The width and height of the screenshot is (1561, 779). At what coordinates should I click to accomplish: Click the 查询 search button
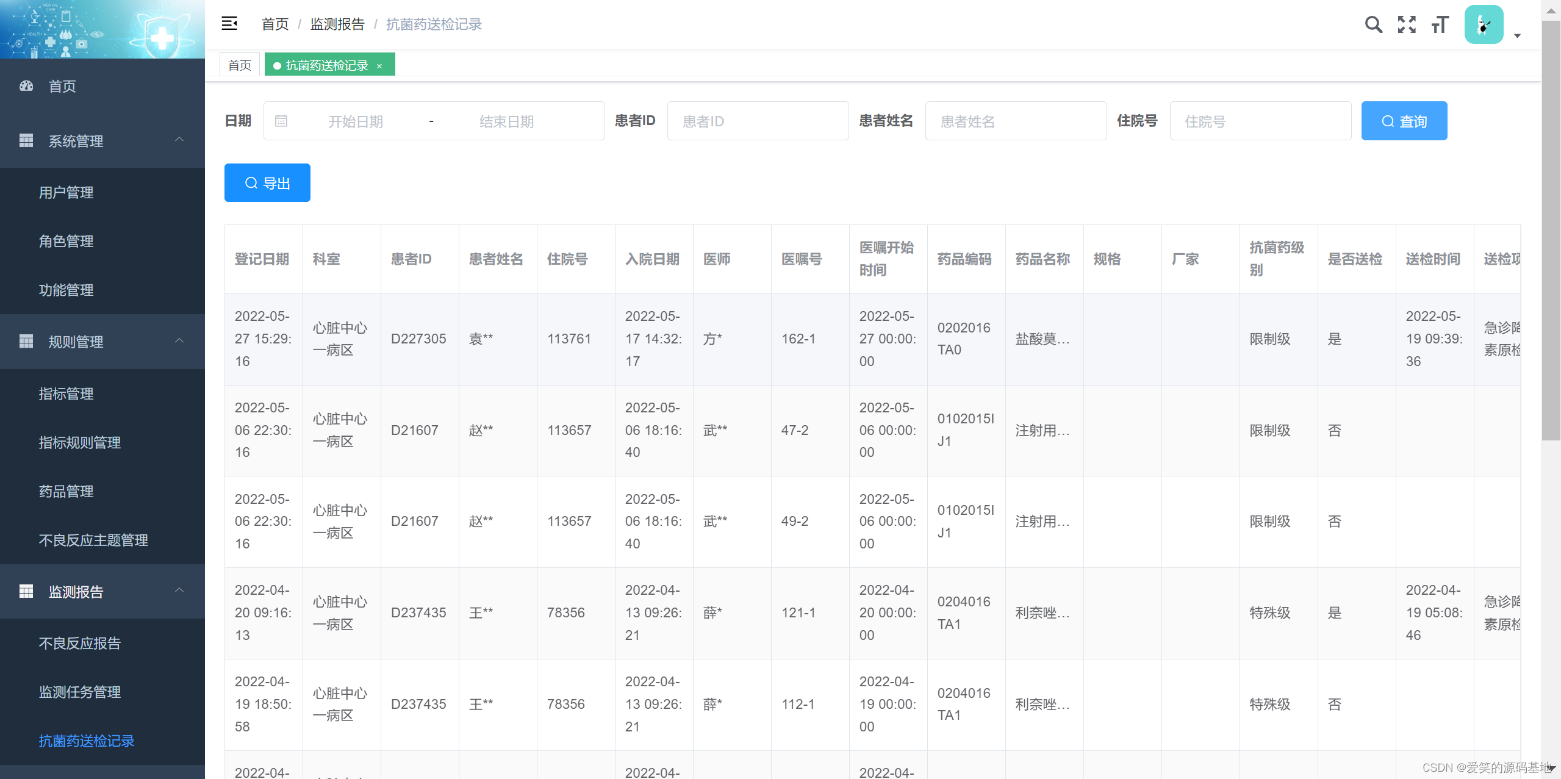point(1404,121)
